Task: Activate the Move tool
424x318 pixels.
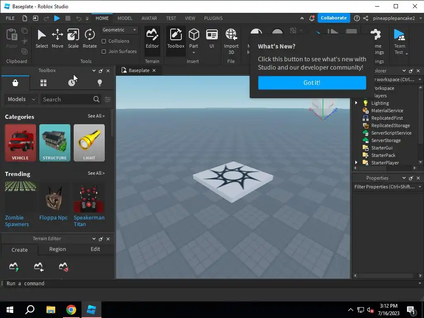Action: pyautogui.click(x=57, y=39)
